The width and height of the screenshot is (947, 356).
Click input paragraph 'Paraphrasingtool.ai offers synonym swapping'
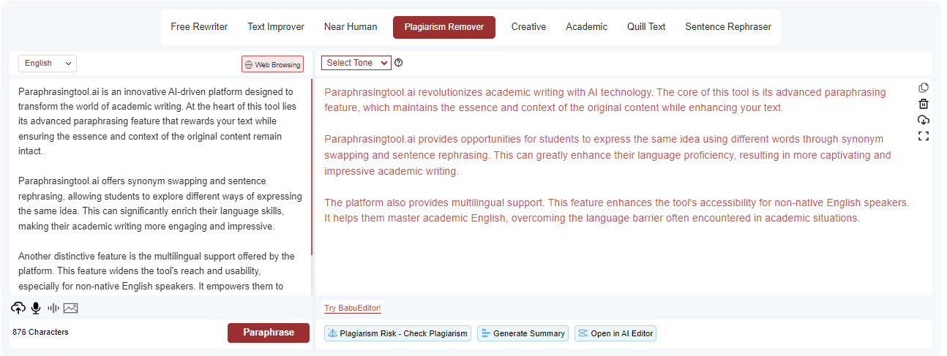click(x=160, y=204)
